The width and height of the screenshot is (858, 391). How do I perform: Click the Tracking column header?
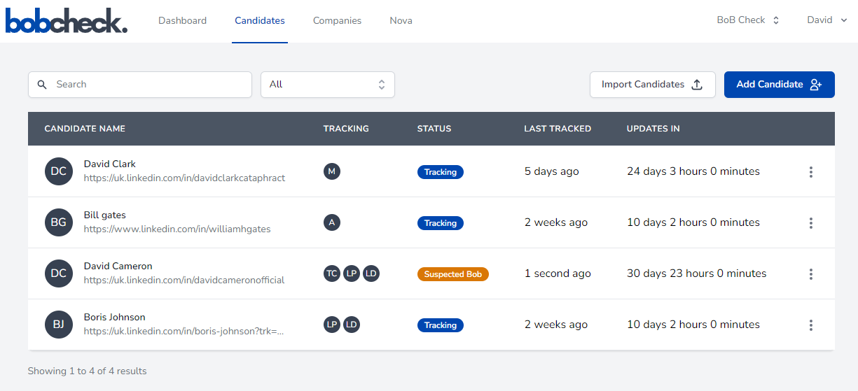pyautogui.click(x=346, y=129)
